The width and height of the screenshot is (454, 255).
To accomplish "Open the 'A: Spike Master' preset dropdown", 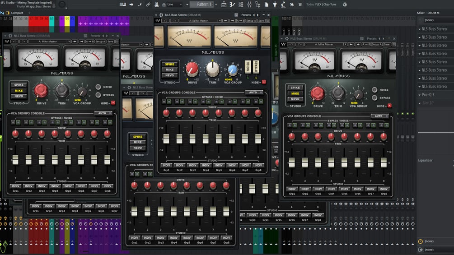I will (x=201, y=20).
